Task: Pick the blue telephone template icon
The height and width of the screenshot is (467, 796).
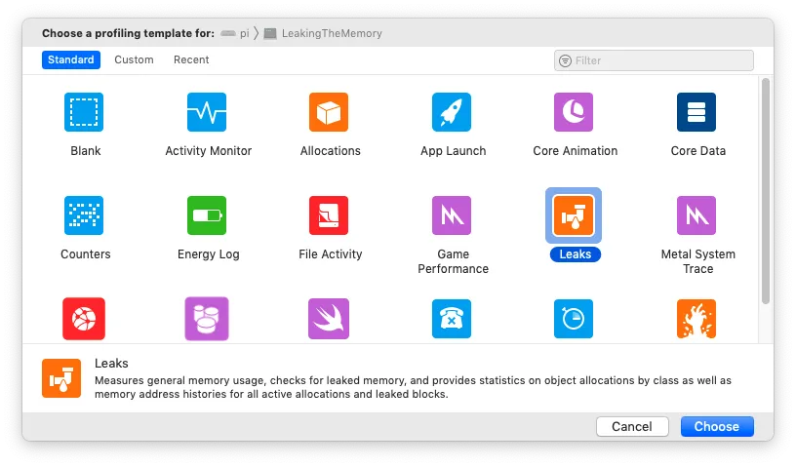Action: (x=452, y=319)
